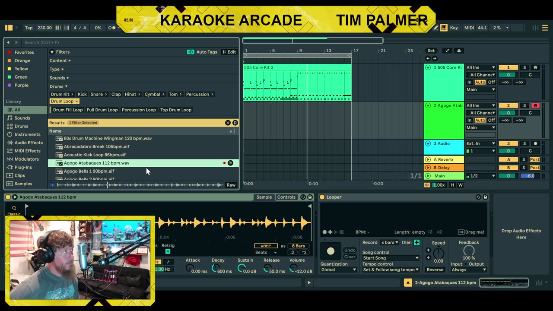Image resolution: width=553 pixels, height=311 pixels.
Task: Focus the browser Search field
Action: tap(130, 42)
